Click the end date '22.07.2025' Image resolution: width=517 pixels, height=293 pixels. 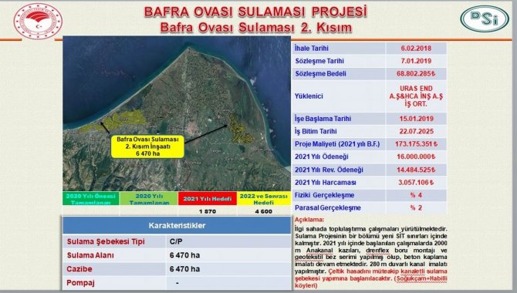416,131
